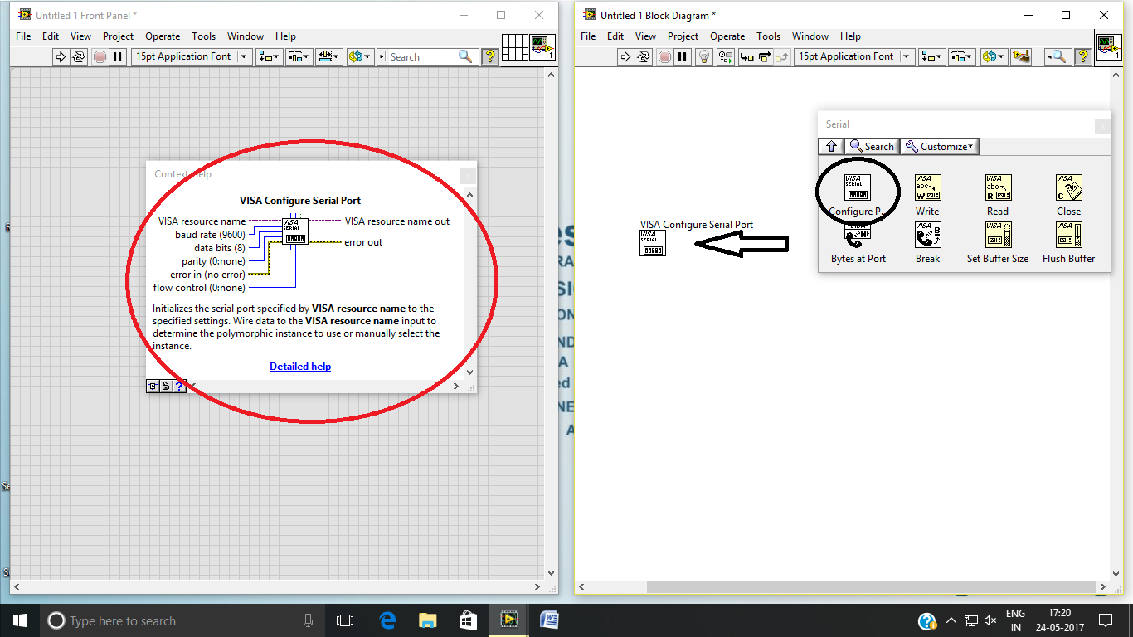Select Flush Buffer palette icon

pyautogui.click(x=1068, y=236)
